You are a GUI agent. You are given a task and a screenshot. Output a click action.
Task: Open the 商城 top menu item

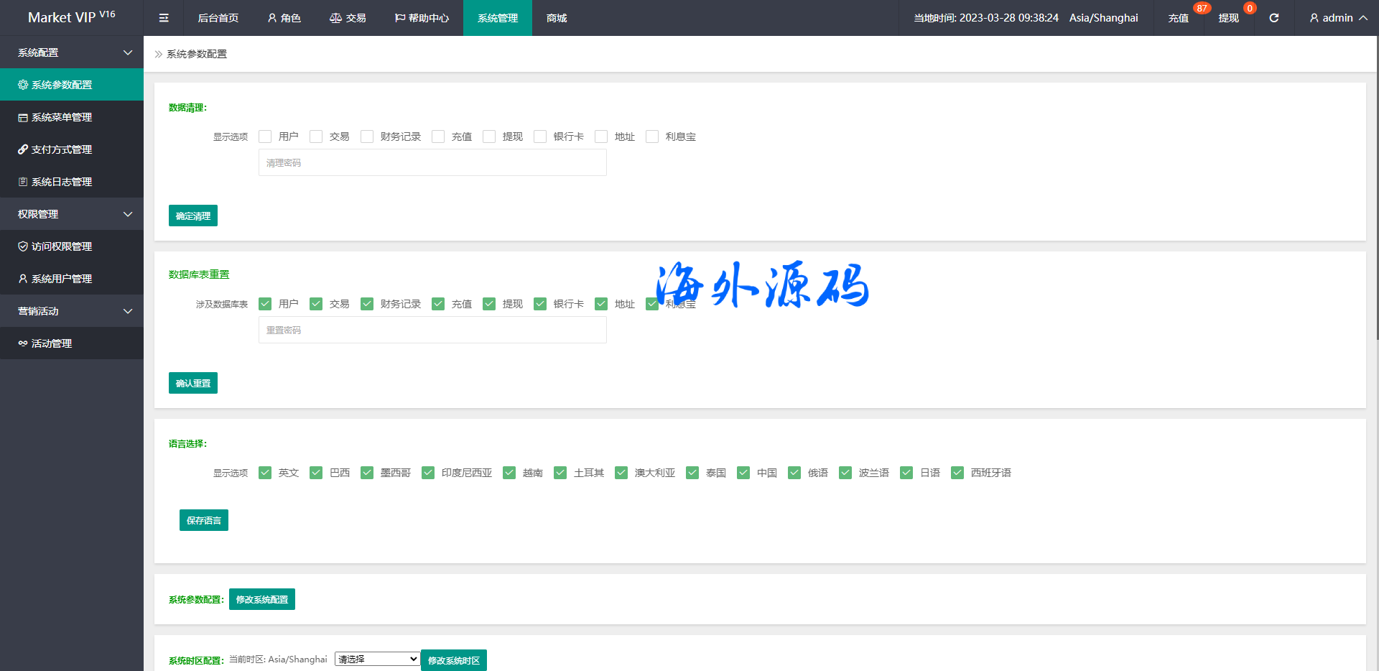click(x=557, y=18)
